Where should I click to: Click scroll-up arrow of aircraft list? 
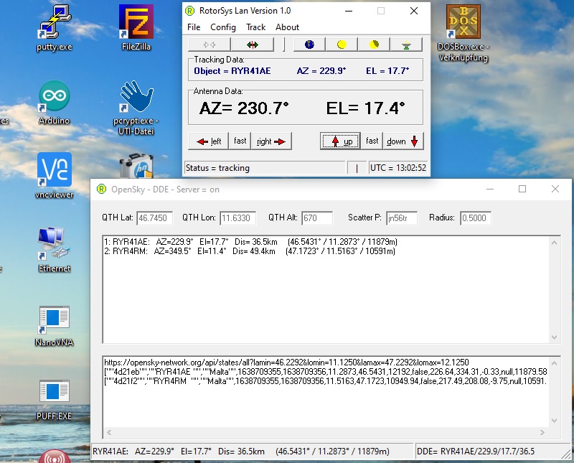click(x=554, y=243)
